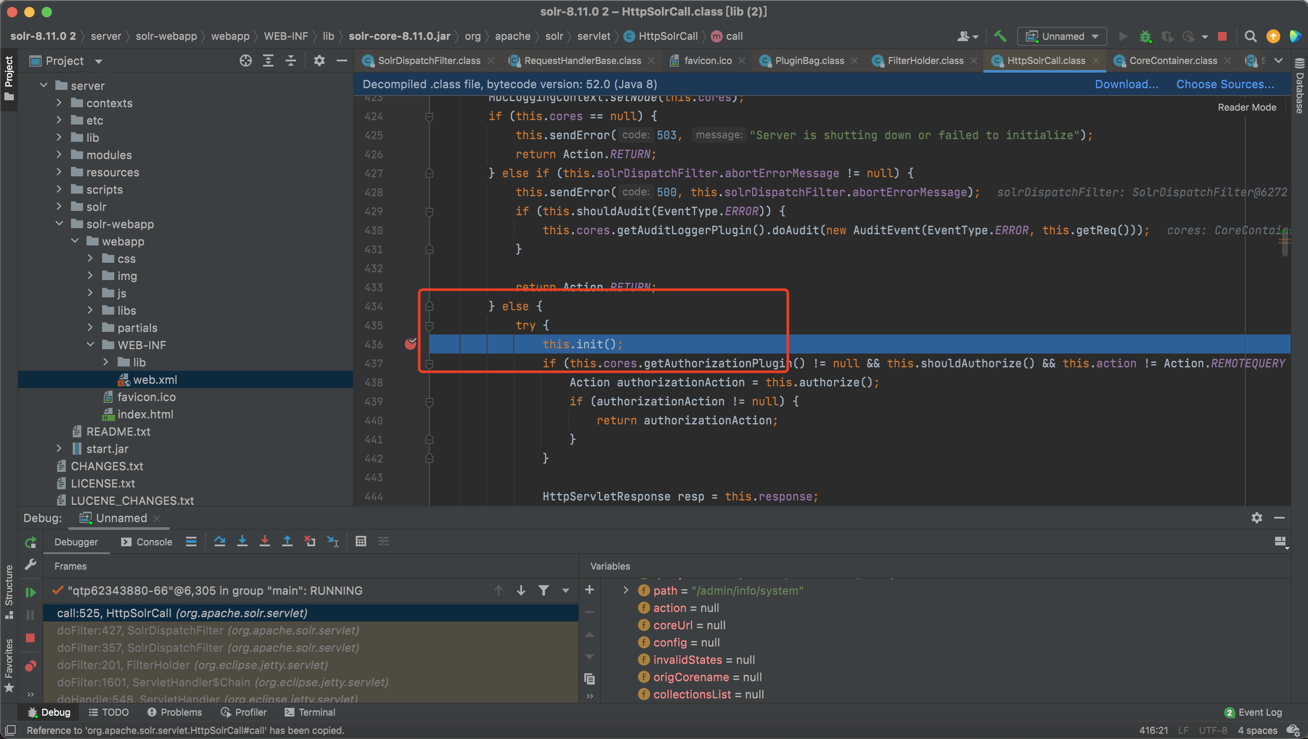Select the README.txt file in tree
Image resolution: width=1308 pixels, height=739 pixels.
click(186, 431)
